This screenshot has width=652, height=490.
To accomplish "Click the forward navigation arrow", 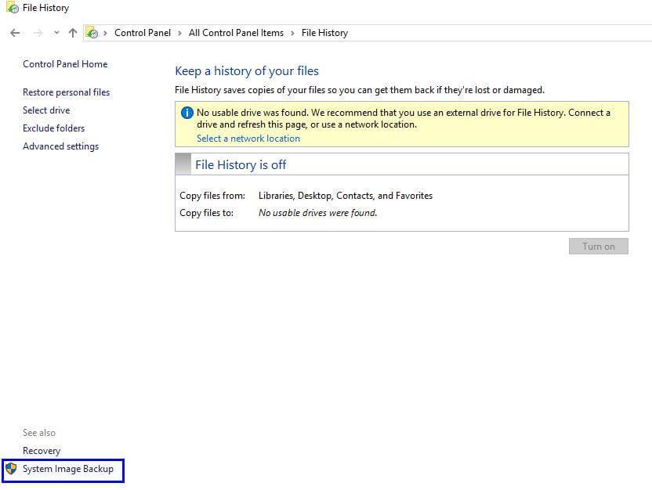I will [x=38, y=33].
